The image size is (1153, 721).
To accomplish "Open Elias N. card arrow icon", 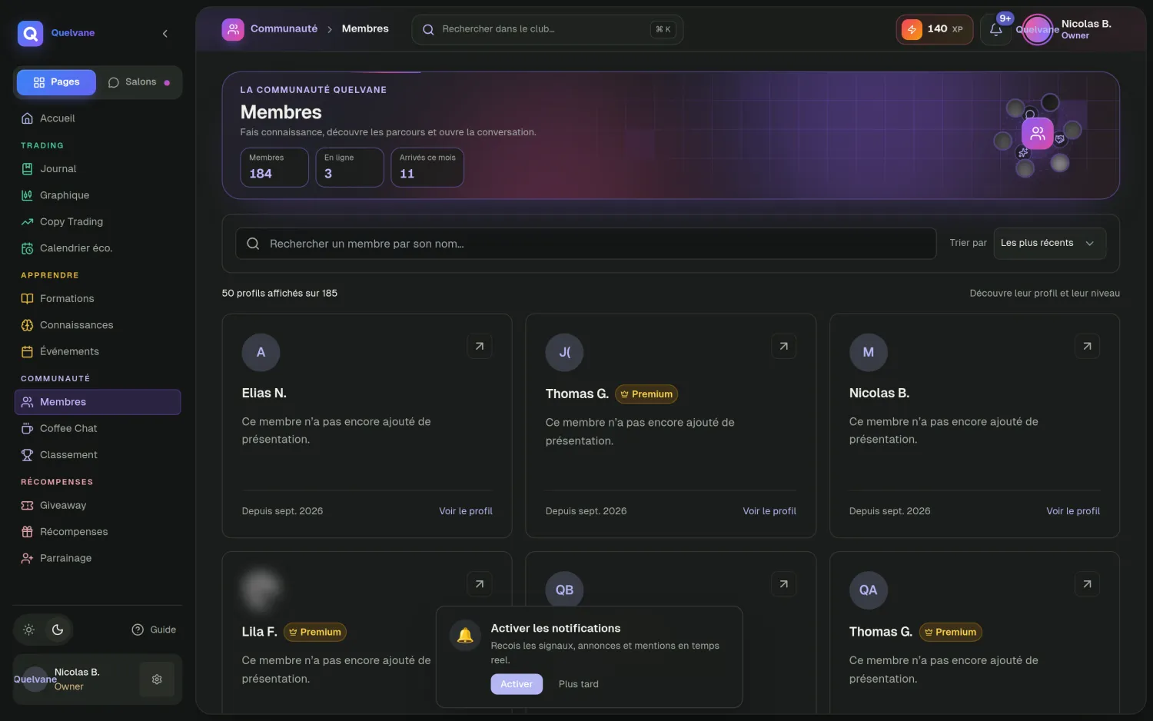I will [480, 346].
